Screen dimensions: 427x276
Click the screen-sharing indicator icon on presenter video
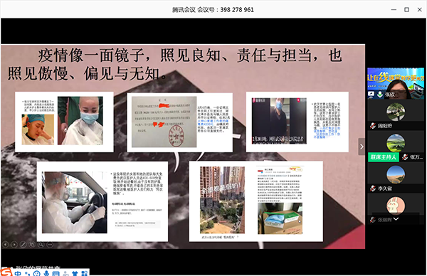point(371,95)
